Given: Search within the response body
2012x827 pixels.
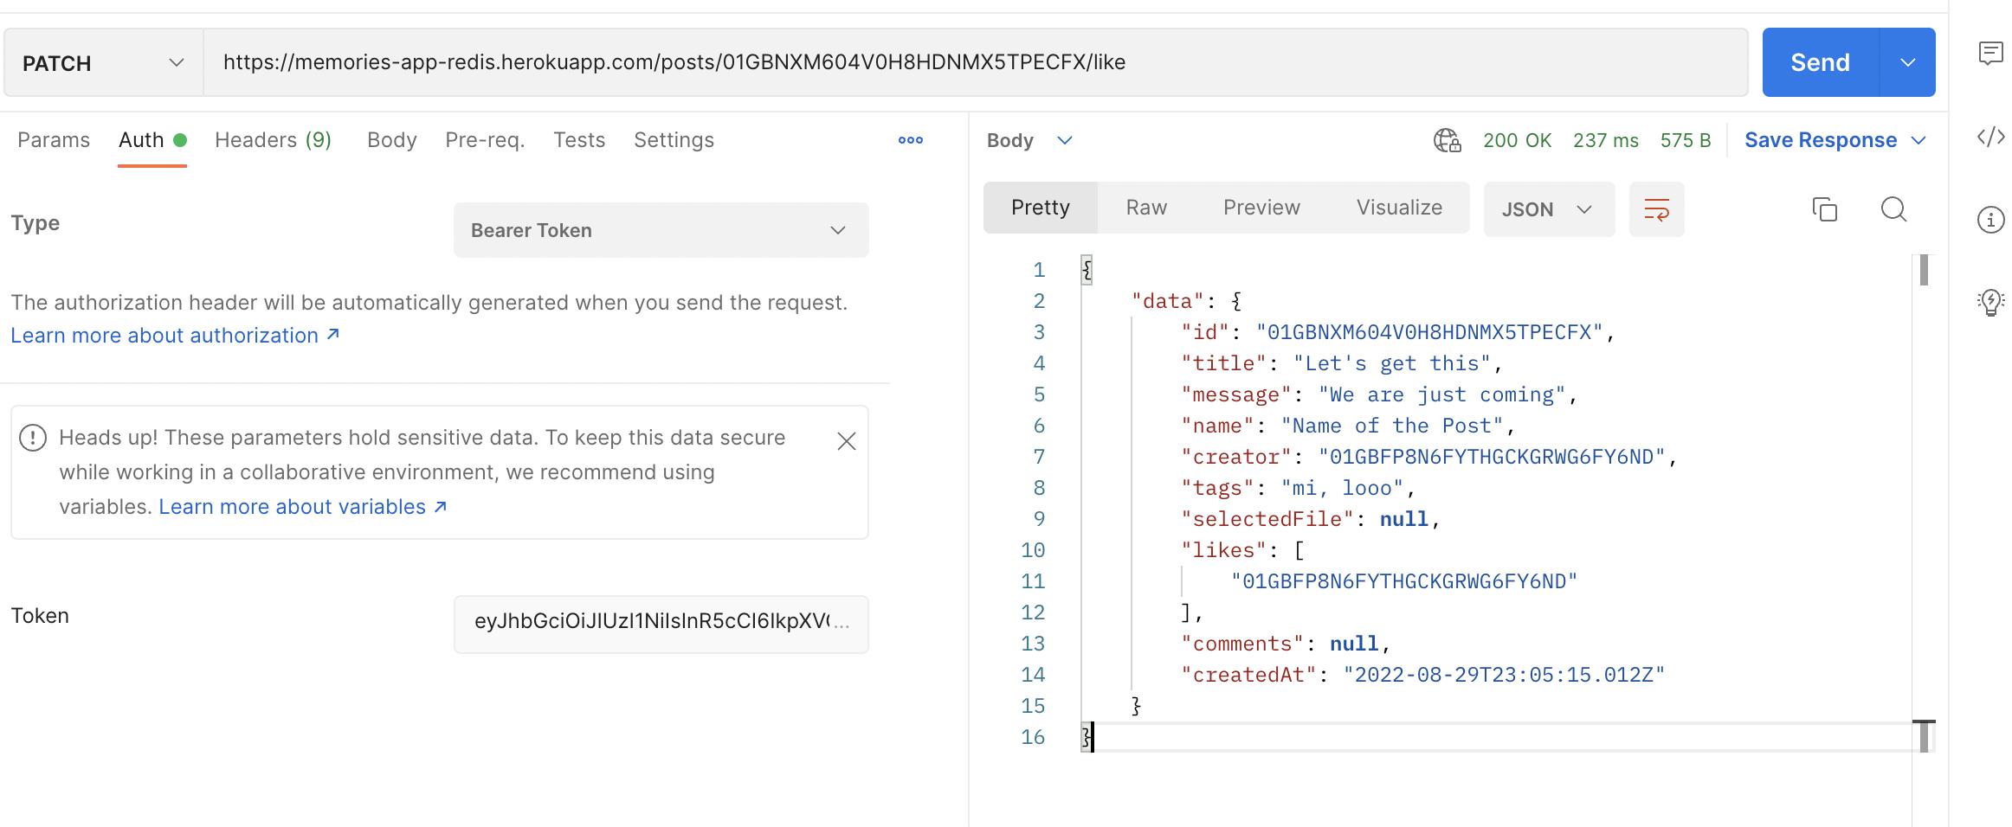Looking at the screenshot, I should pyautogui.click(x=1893, y=209).
